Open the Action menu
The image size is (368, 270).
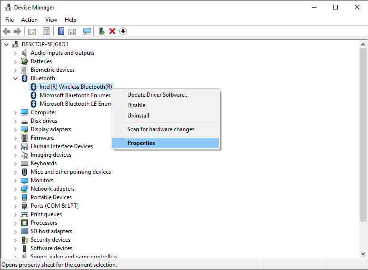tap(29, 20)
